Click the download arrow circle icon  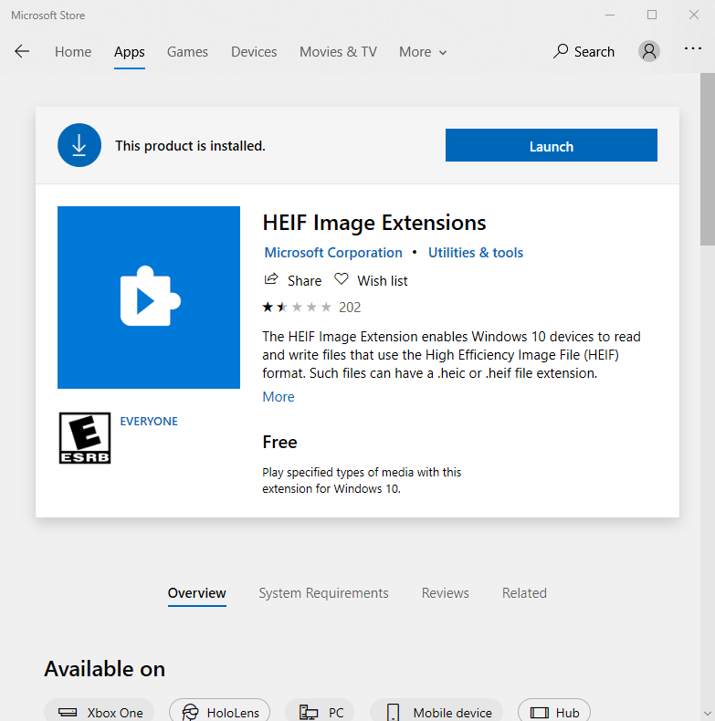79,145
